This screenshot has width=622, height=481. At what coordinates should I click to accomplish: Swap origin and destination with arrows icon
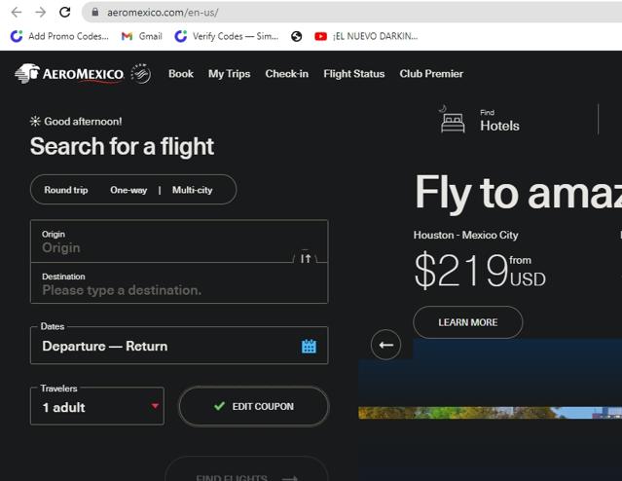pyautogui.click(x=306, y=258)
